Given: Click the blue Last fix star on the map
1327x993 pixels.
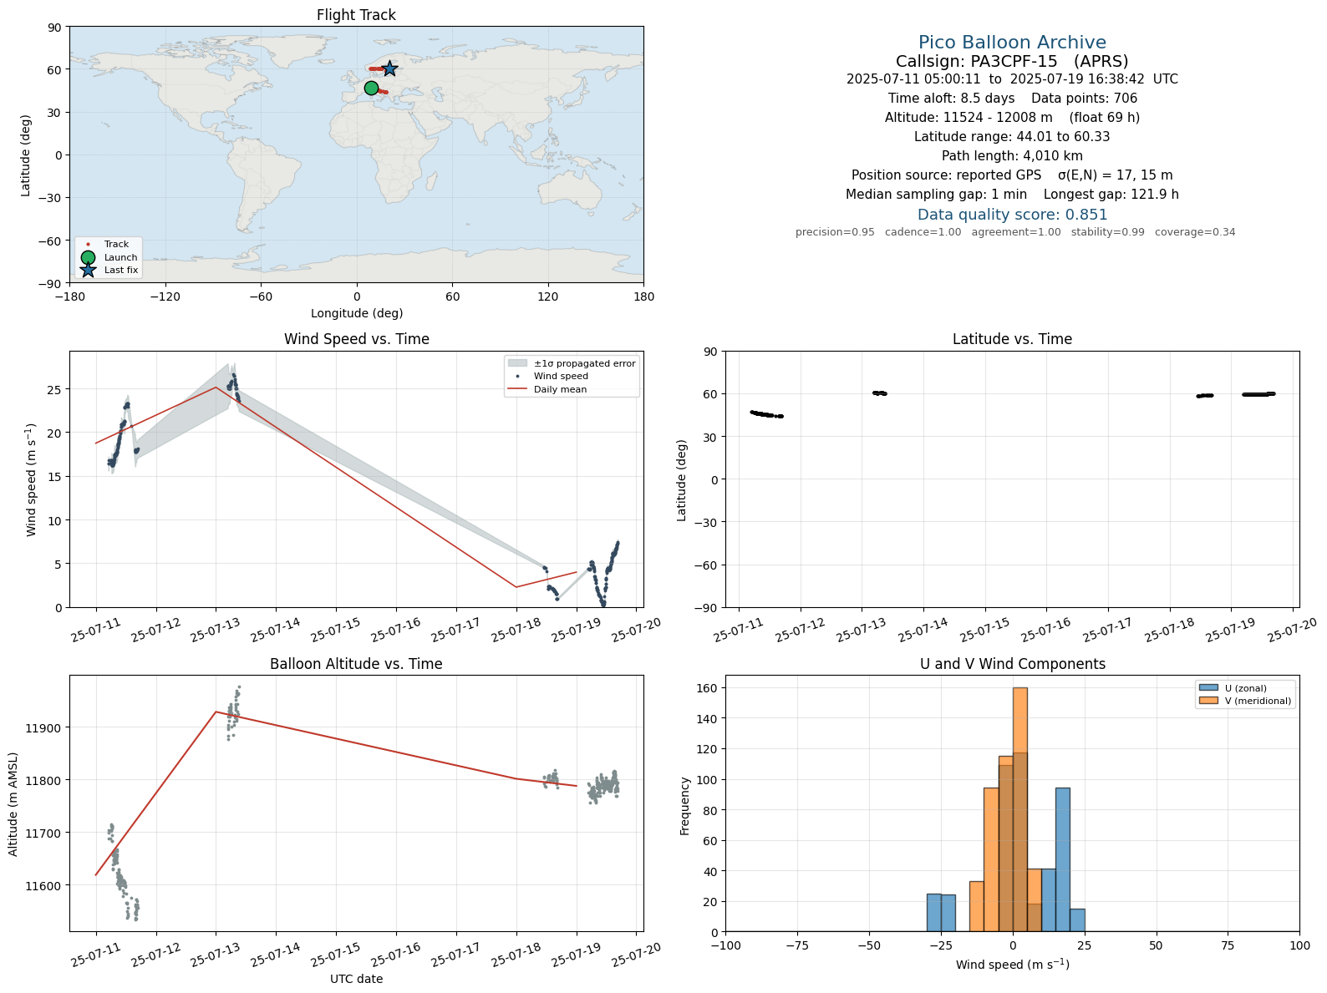Looking at the screenshot, I should coord(389,69).
